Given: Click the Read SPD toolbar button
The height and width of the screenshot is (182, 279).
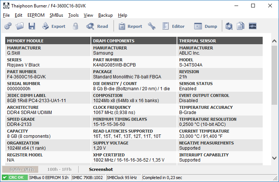Looking at the screenshot, I should (x=97, y=26).
